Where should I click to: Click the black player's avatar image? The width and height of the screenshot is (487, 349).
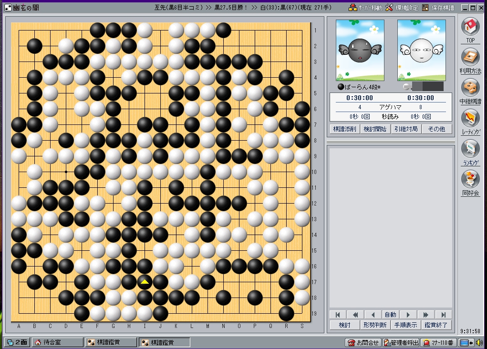360,50
